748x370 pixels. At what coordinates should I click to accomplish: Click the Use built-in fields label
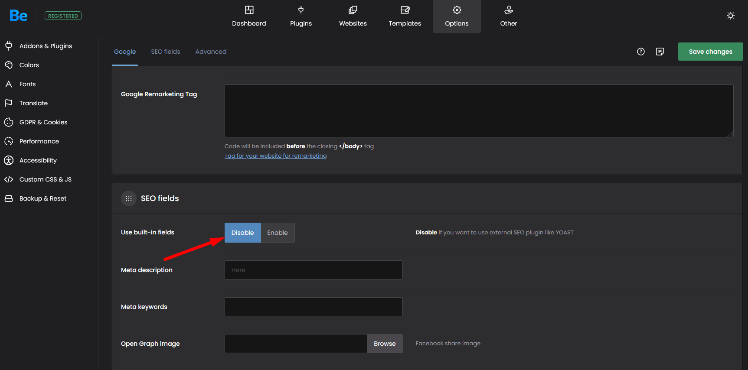(147, 232)
